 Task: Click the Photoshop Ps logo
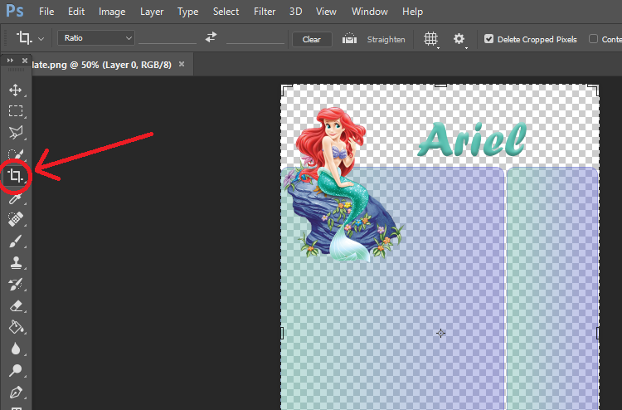(15, 11)
